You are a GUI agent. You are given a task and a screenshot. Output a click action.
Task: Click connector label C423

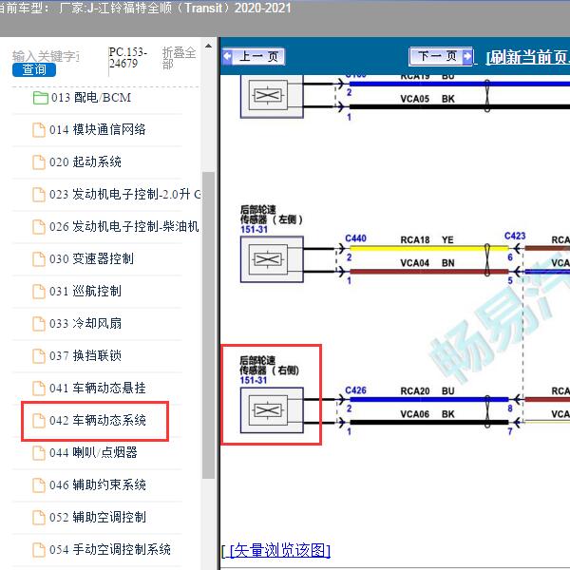515,237
